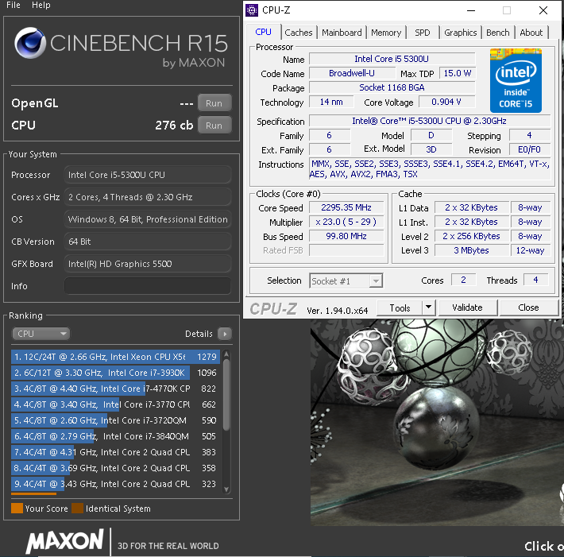
Task: Click the Core Voltage value 0.904 V
Action: [x=446, y=102]
